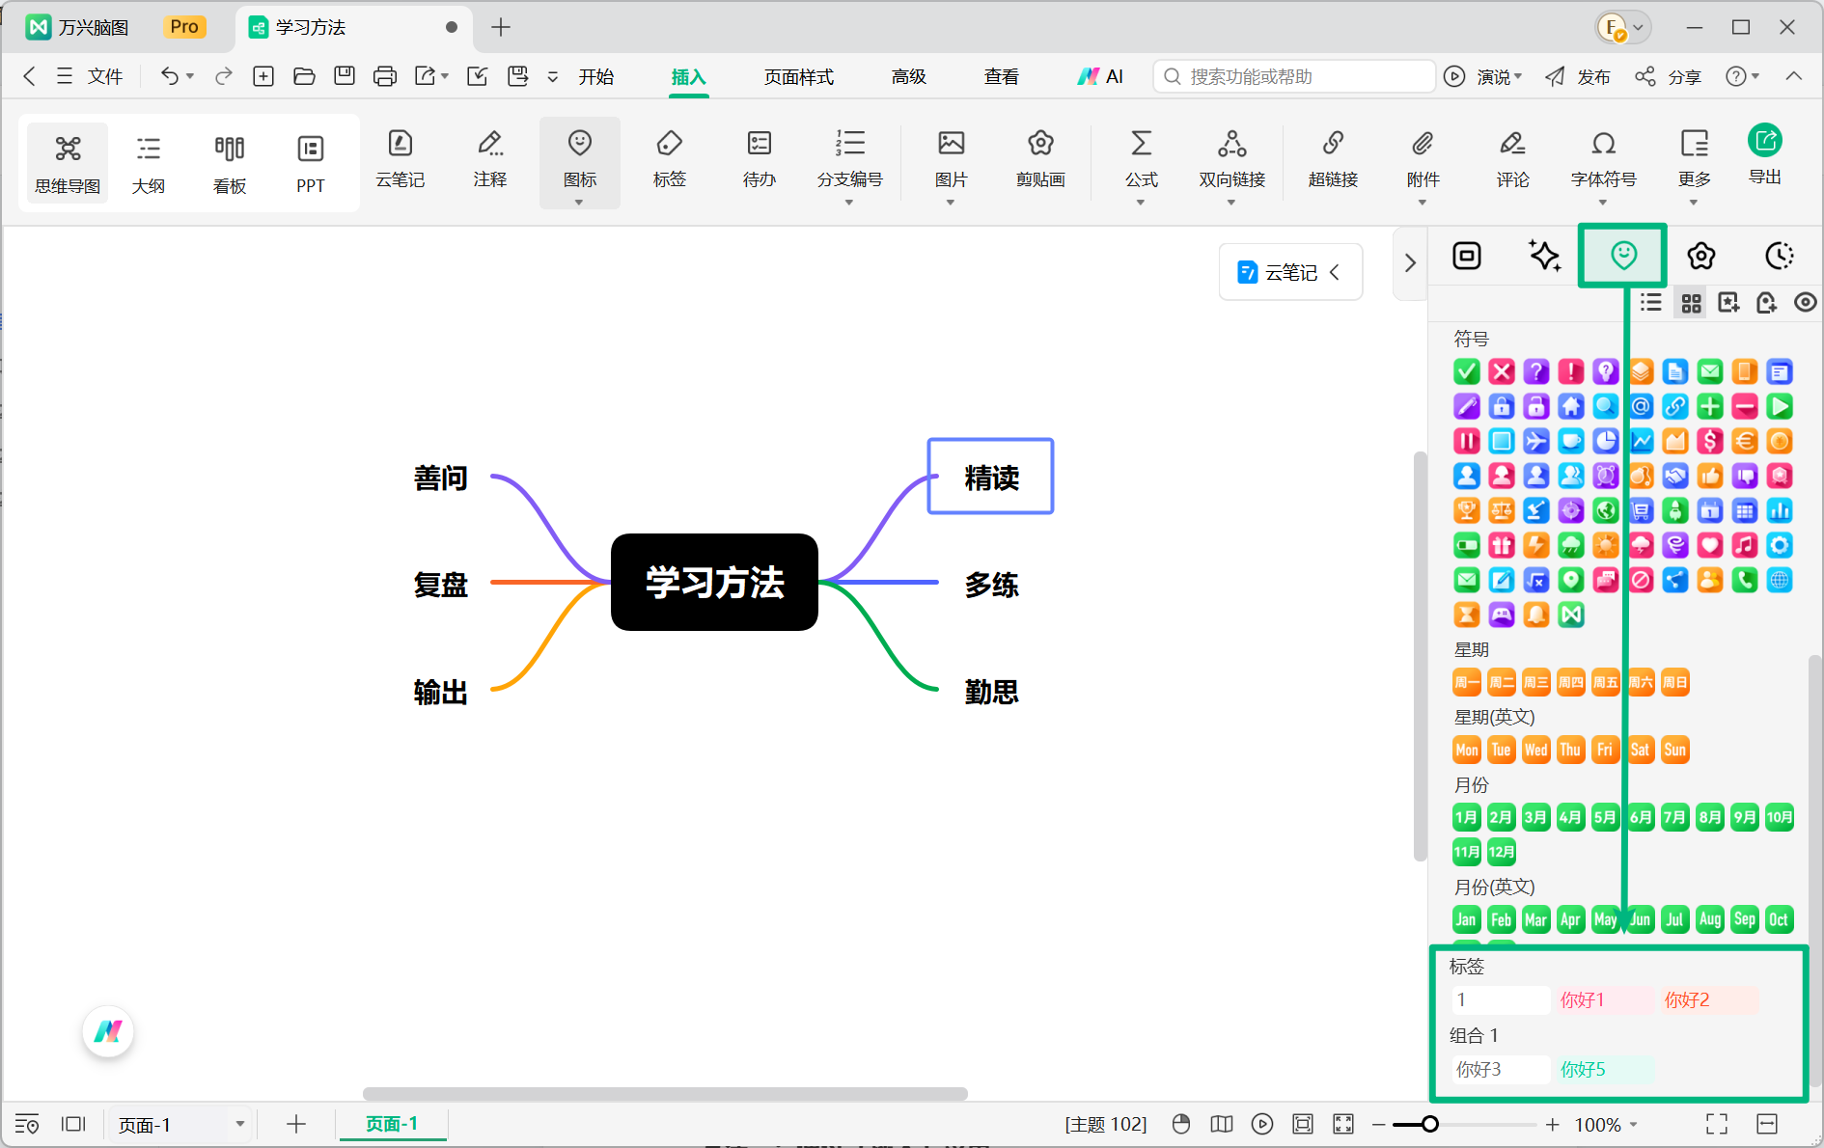Screen dimensions: 1824x1148
Task: Click the undo arrow icon
Action: 169,76
